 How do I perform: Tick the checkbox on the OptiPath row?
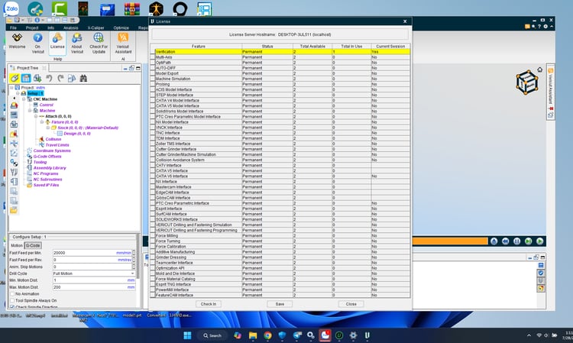click(153, 63)
